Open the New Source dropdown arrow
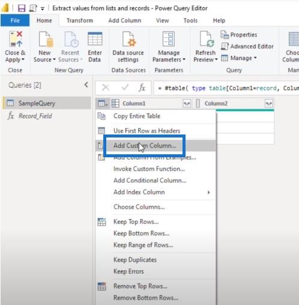Image resolution: width=299 pixels, height=305 pixels. 54,59
